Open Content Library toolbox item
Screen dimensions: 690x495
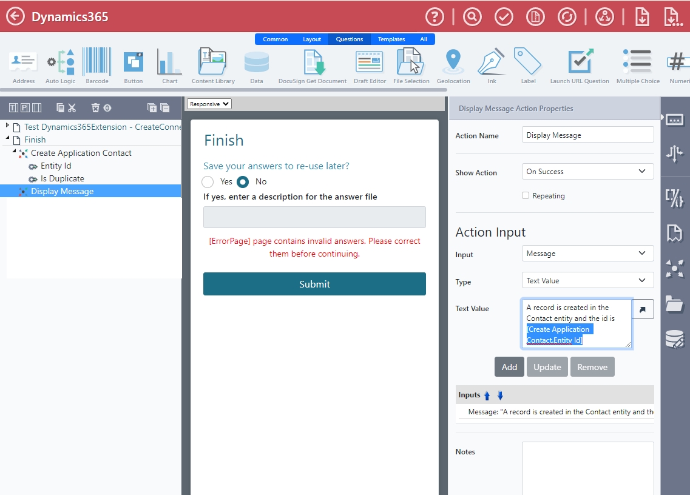point(213,66)
